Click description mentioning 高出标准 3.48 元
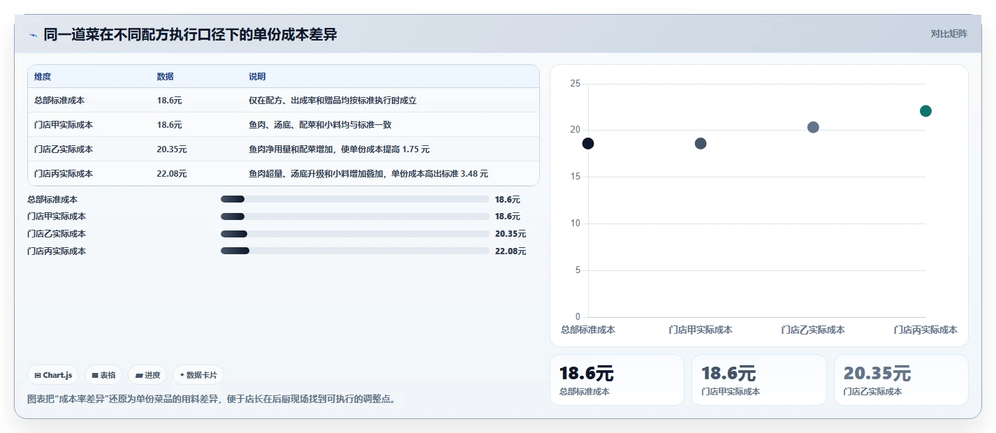996x433 pixels. (x=369, y=174)
